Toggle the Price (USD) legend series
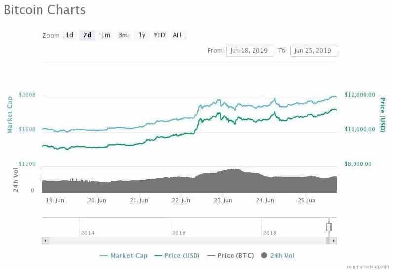Screen dimensions: 393x270 click(x=177, y=256)
